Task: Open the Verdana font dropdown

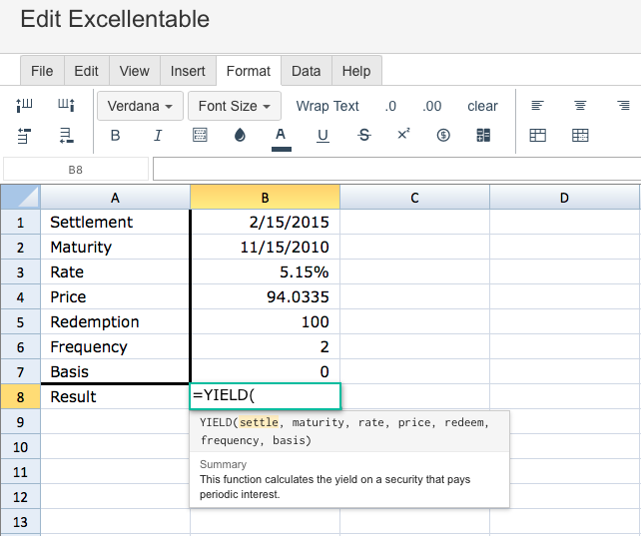Action: click(x=140, y=106)
